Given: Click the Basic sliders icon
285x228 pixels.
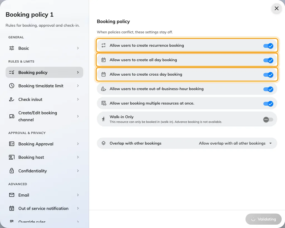Looking at the screenshot, I should pyautogui.click(x=12, y=48).
